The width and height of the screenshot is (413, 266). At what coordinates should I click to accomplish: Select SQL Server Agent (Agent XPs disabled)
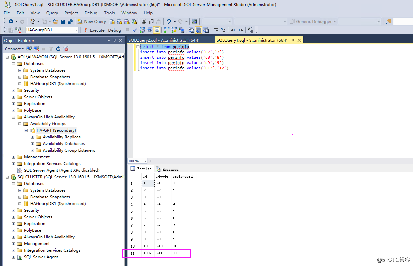[x=62, y=170]
